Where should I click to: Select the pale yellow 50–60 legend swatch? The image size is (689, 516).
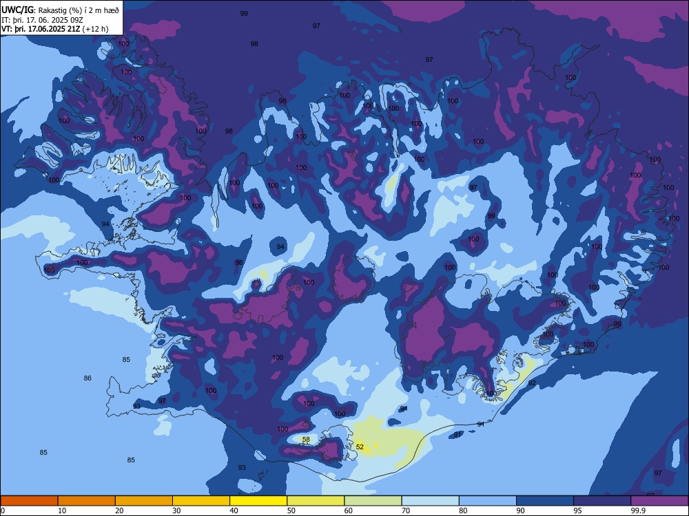click(x=316, y=501)
